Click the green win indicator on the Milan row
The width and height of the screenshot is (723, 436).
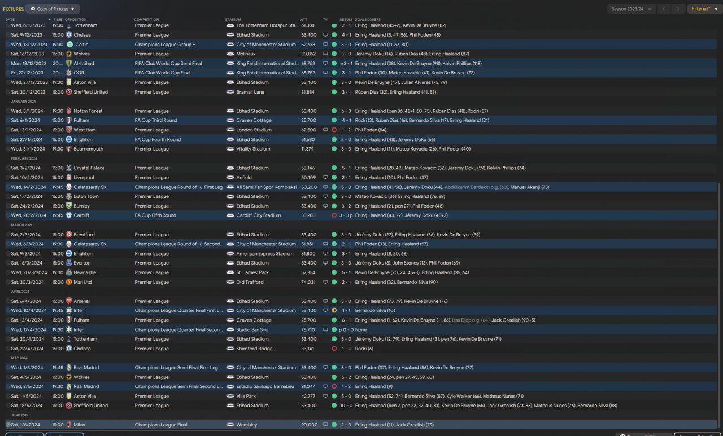coord(334,425)
